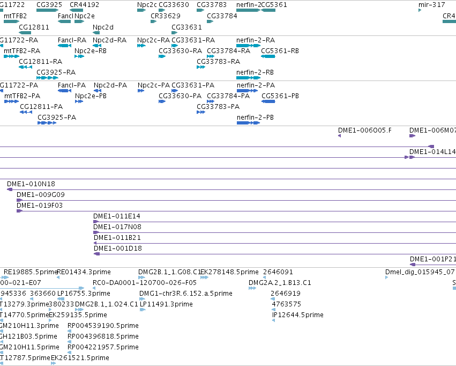Click the LP11491.3prime EST glyph

tap(143, 310)
